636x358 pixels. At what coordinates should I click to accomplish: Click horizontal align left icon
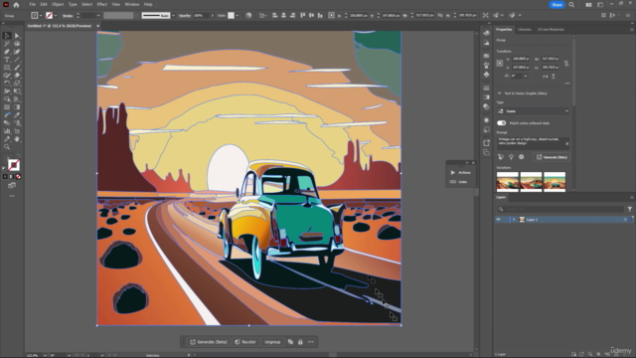(274, 16)
